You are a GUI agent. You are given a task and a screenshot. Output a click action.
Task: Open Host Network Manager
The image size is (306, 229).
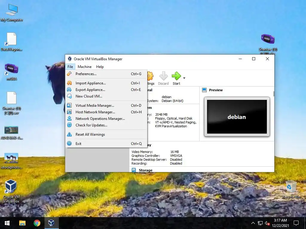click(106, 112)
